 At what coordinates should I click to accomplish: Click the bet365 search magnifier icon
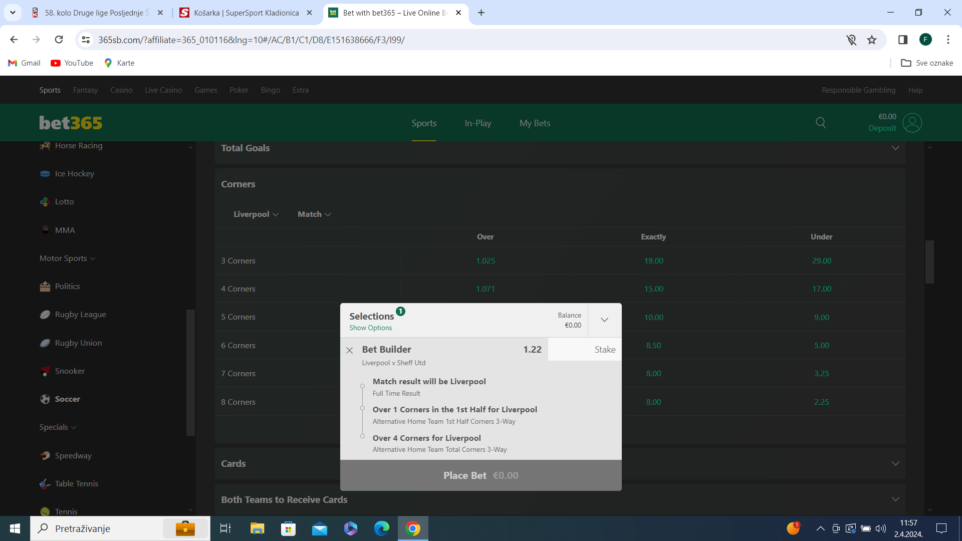point(821,123)
